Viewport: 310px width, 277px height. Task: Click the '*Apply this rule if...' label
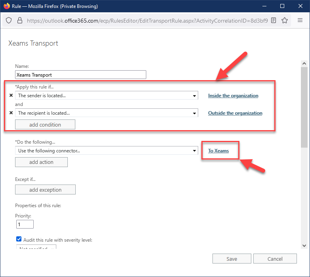coord(34,87)
